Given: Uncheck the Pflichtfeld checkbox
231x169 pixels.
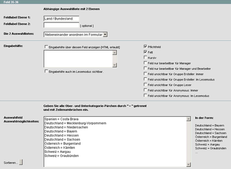Looking at the screenshot, I should 146,46.
